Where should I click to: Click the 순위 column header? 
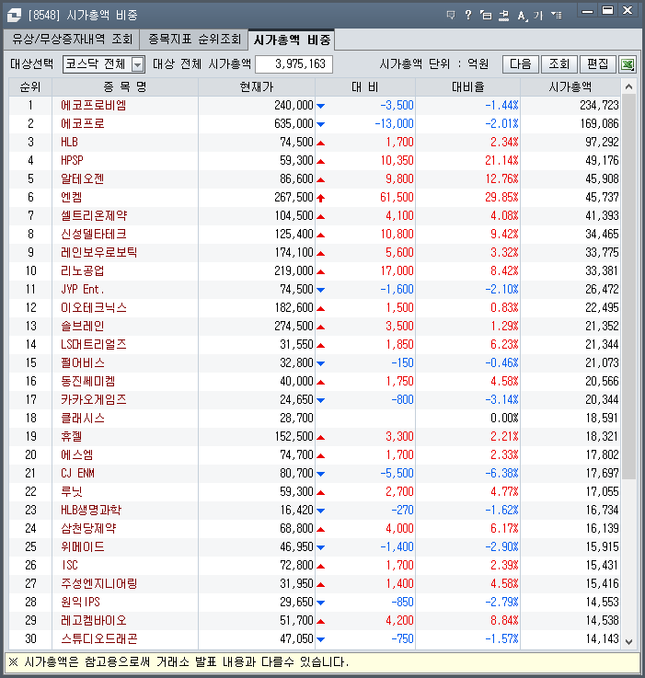tap(30, 86)
